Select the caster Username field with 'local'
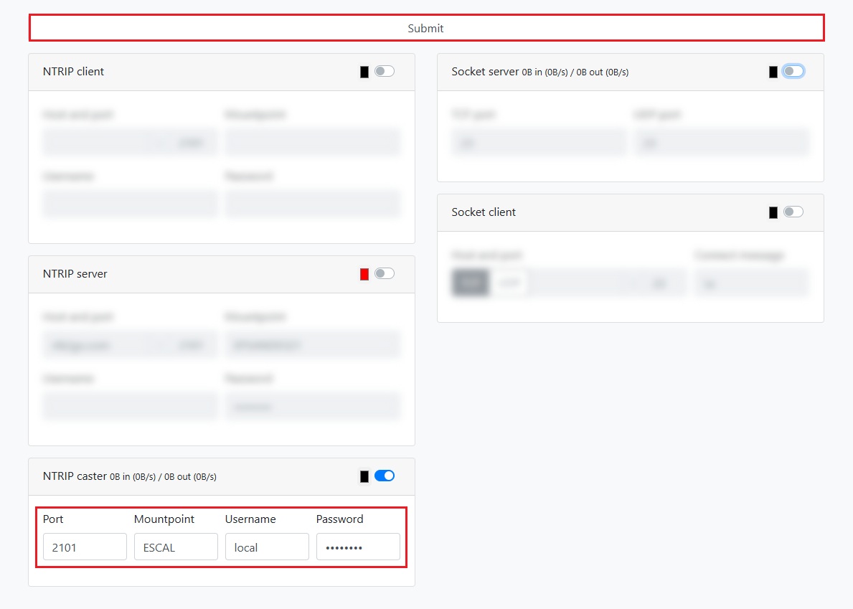The height and width of the screenshot is (609, 853). point(267,547)
